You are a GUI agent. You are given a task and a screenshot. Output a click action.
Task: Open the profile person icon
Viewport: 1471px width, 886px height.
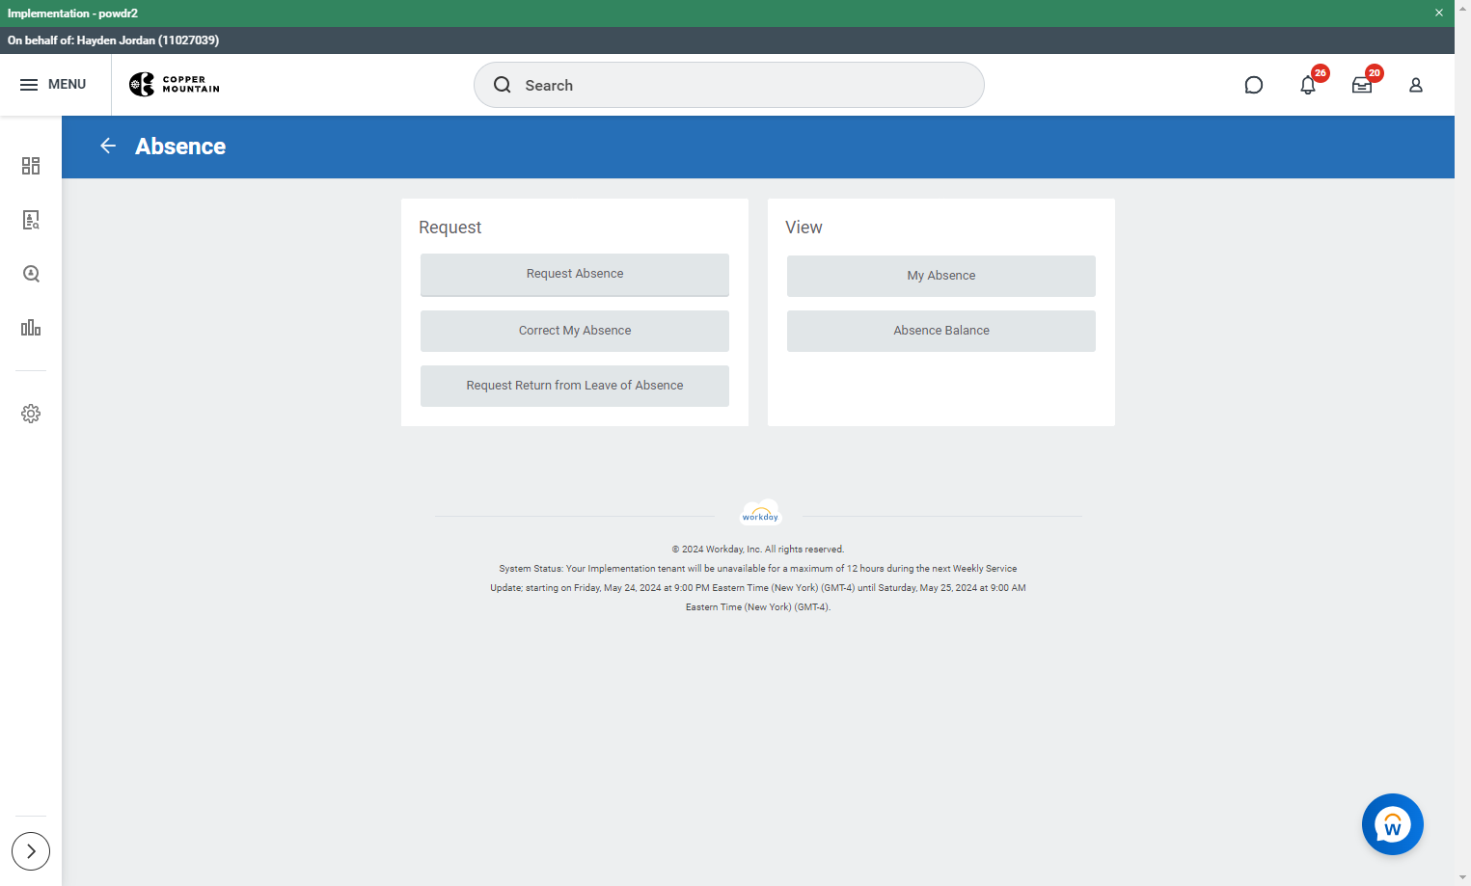click(x=1416, y=85)
